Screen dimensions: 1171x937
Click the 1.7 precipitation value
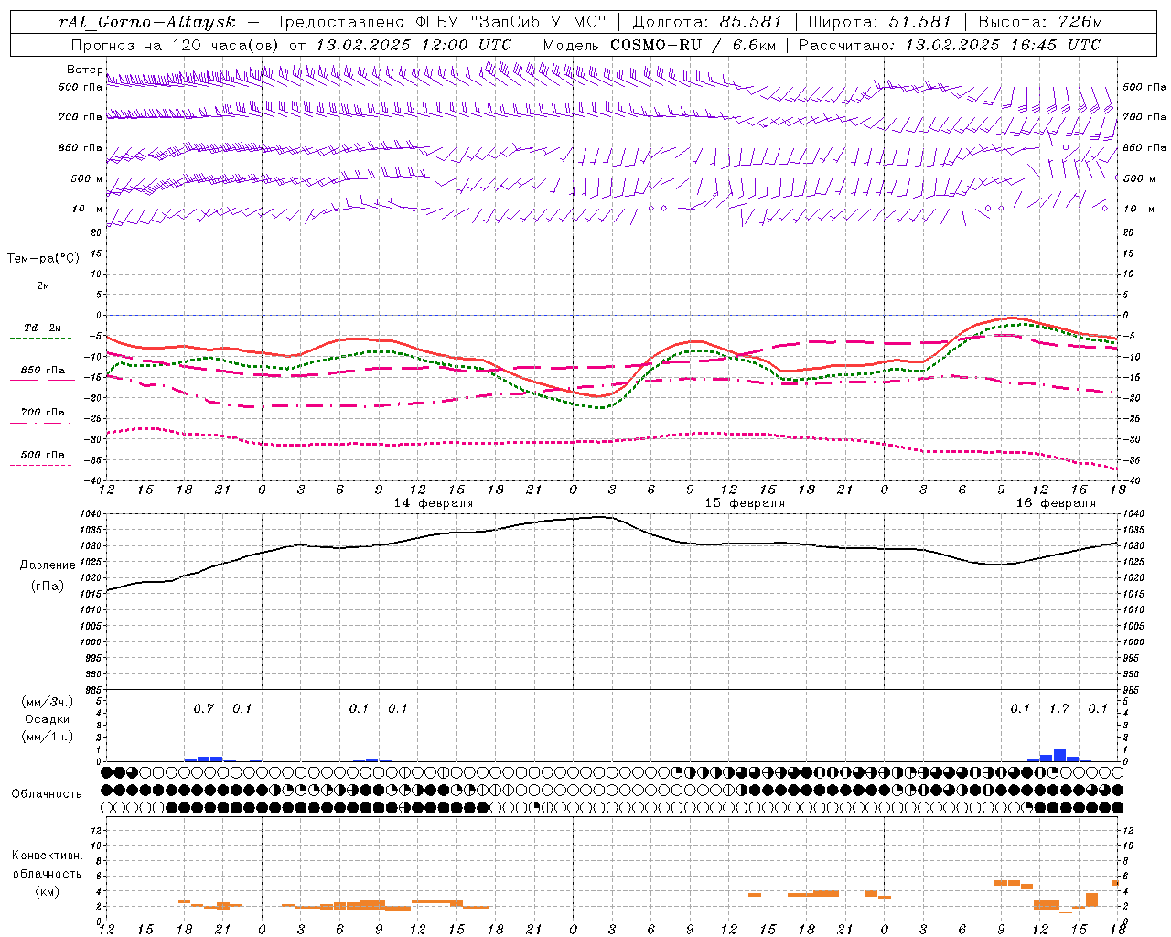pyautogui.click(x=1059, y=708)
